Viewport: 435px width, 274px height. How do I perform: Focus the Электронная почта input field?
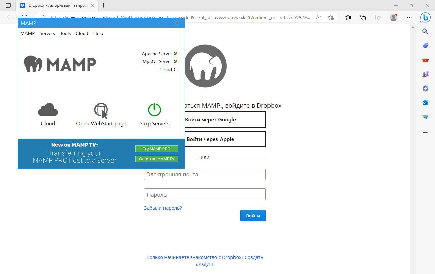coord(205,174)
